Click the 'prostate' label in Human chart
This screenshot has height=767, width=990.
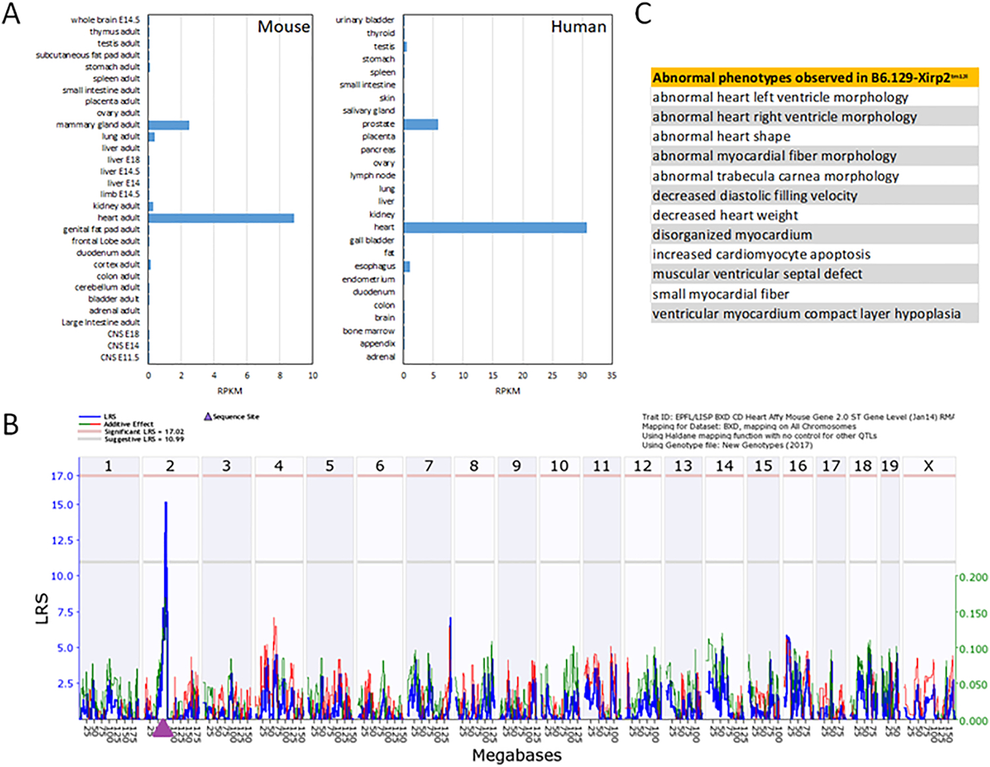click(379, 124)
